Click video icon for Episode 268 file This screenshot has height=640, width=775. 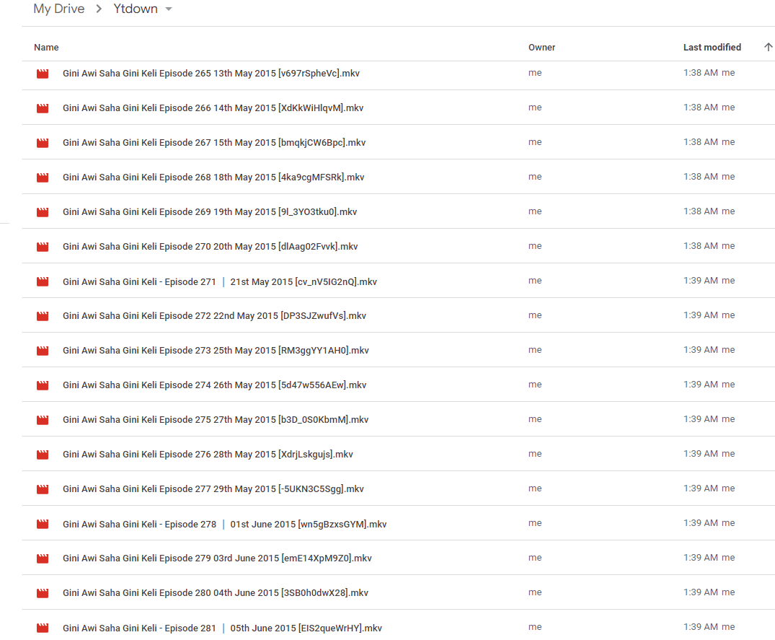click(x=43, y=177)
